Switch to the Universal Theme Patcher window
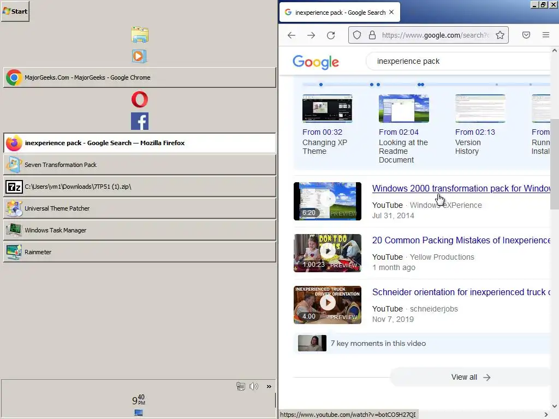The height and width of the screenshot is (419, 559). pos(140,208)
